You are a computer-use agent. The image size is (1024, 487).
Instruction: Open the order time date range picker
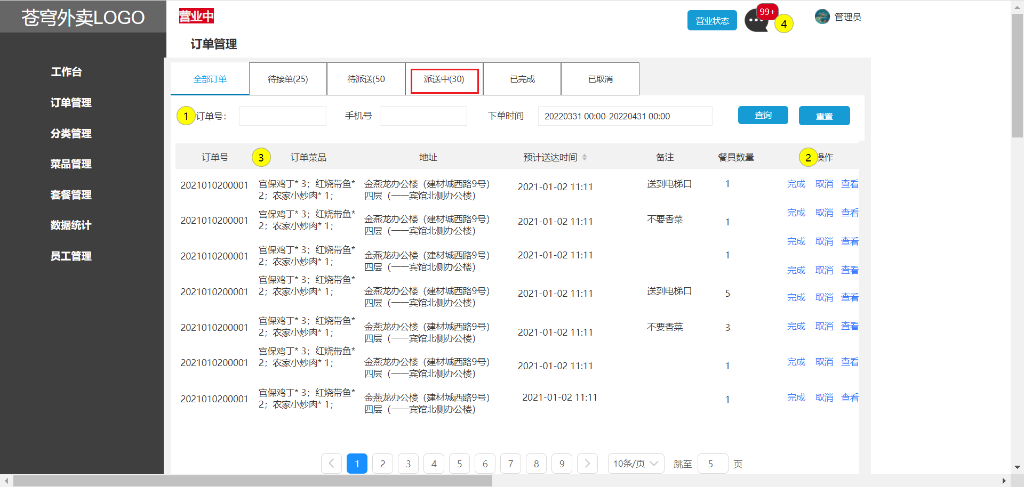click(x=625, y=116)
